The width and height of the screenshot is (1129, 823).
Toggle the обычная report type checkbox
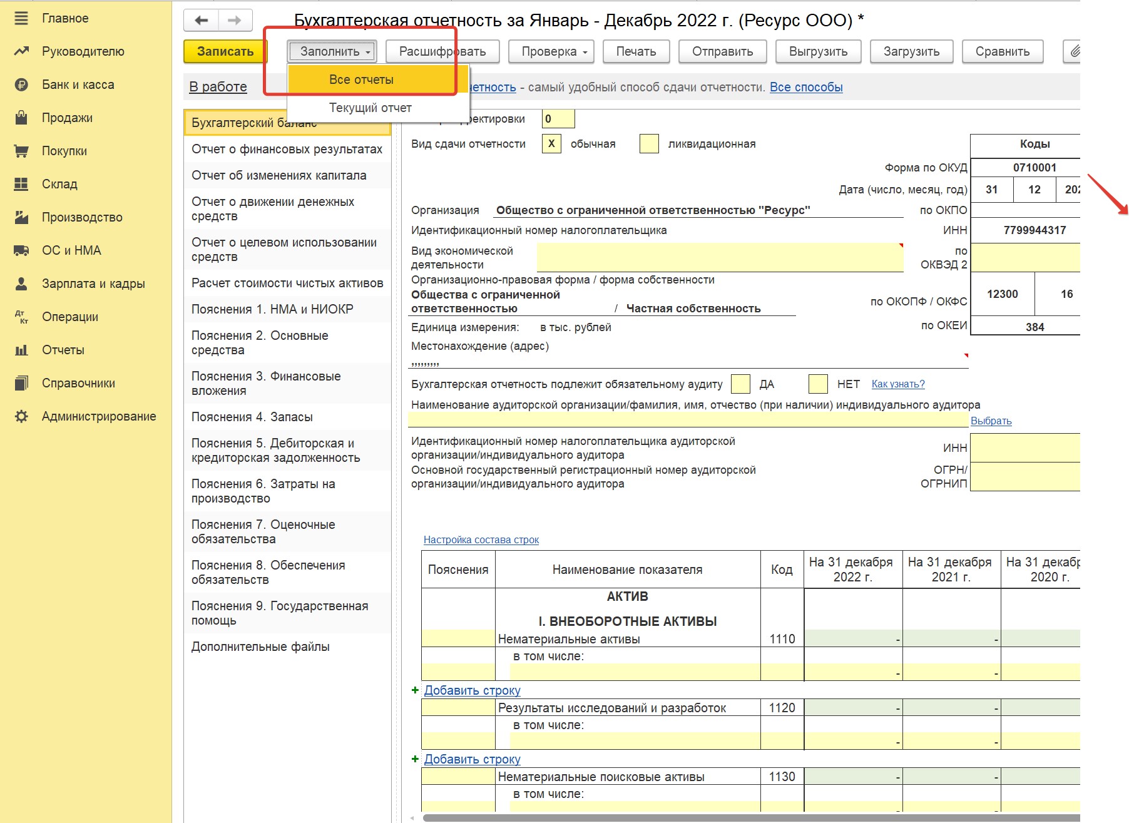coord(551,143)
